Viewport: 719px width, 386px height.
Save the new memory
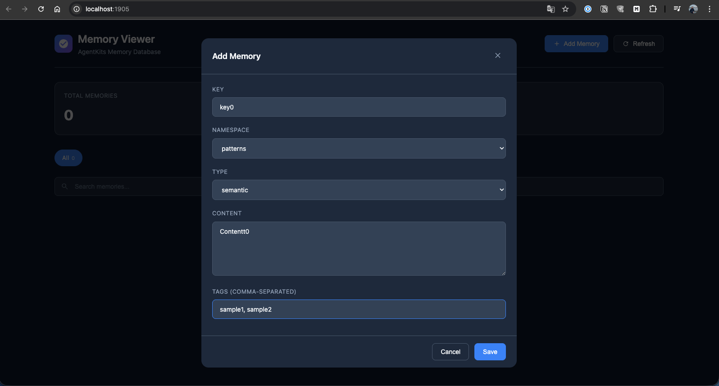[x=490, y=352]
